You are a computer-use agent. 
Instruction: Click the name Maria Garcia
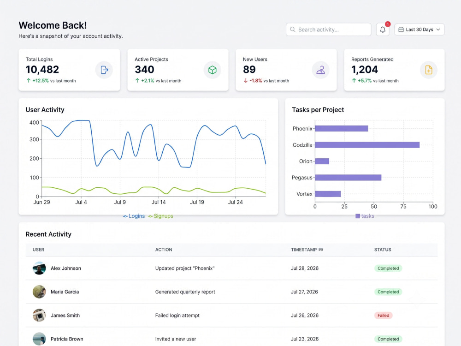pos(65,292)
